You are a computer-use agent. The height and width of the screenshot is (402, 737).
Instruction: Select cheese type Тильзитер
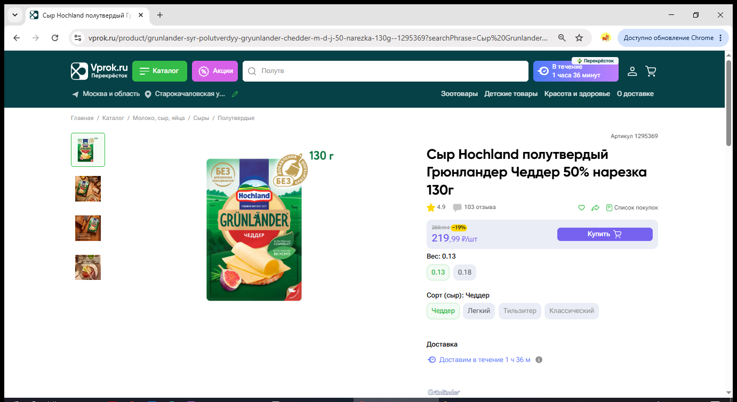[x=520, y=311]
